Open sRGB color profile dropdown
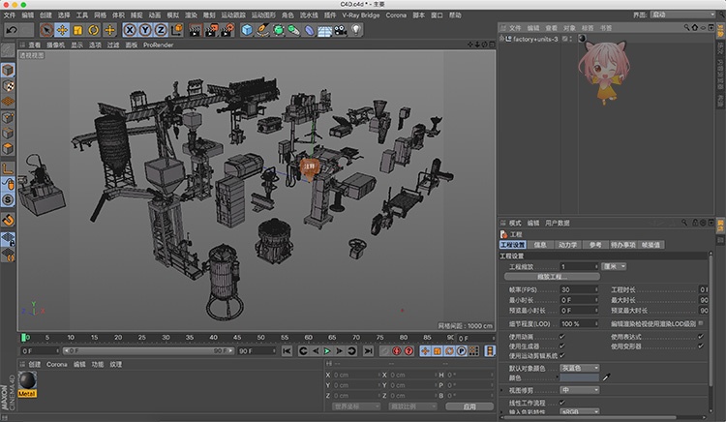Screen dimensions: 726x422 click(x=579, y=411)
